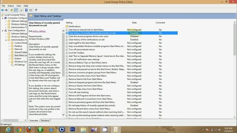Viewport: 237px width, 133px height.
Task: Select 'Do not keep history of recently opened documents'
Action: click(92, 106)
